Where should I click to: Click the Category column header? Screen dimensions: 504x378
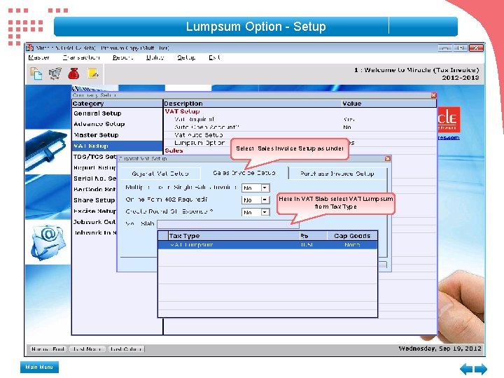click(118, 104)
